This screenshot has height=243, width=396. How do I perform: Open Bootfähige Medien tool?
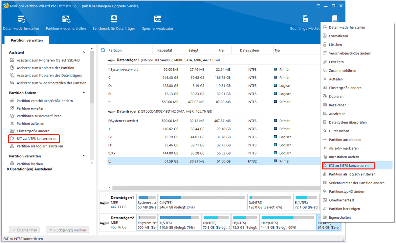(x=305, y=23)
